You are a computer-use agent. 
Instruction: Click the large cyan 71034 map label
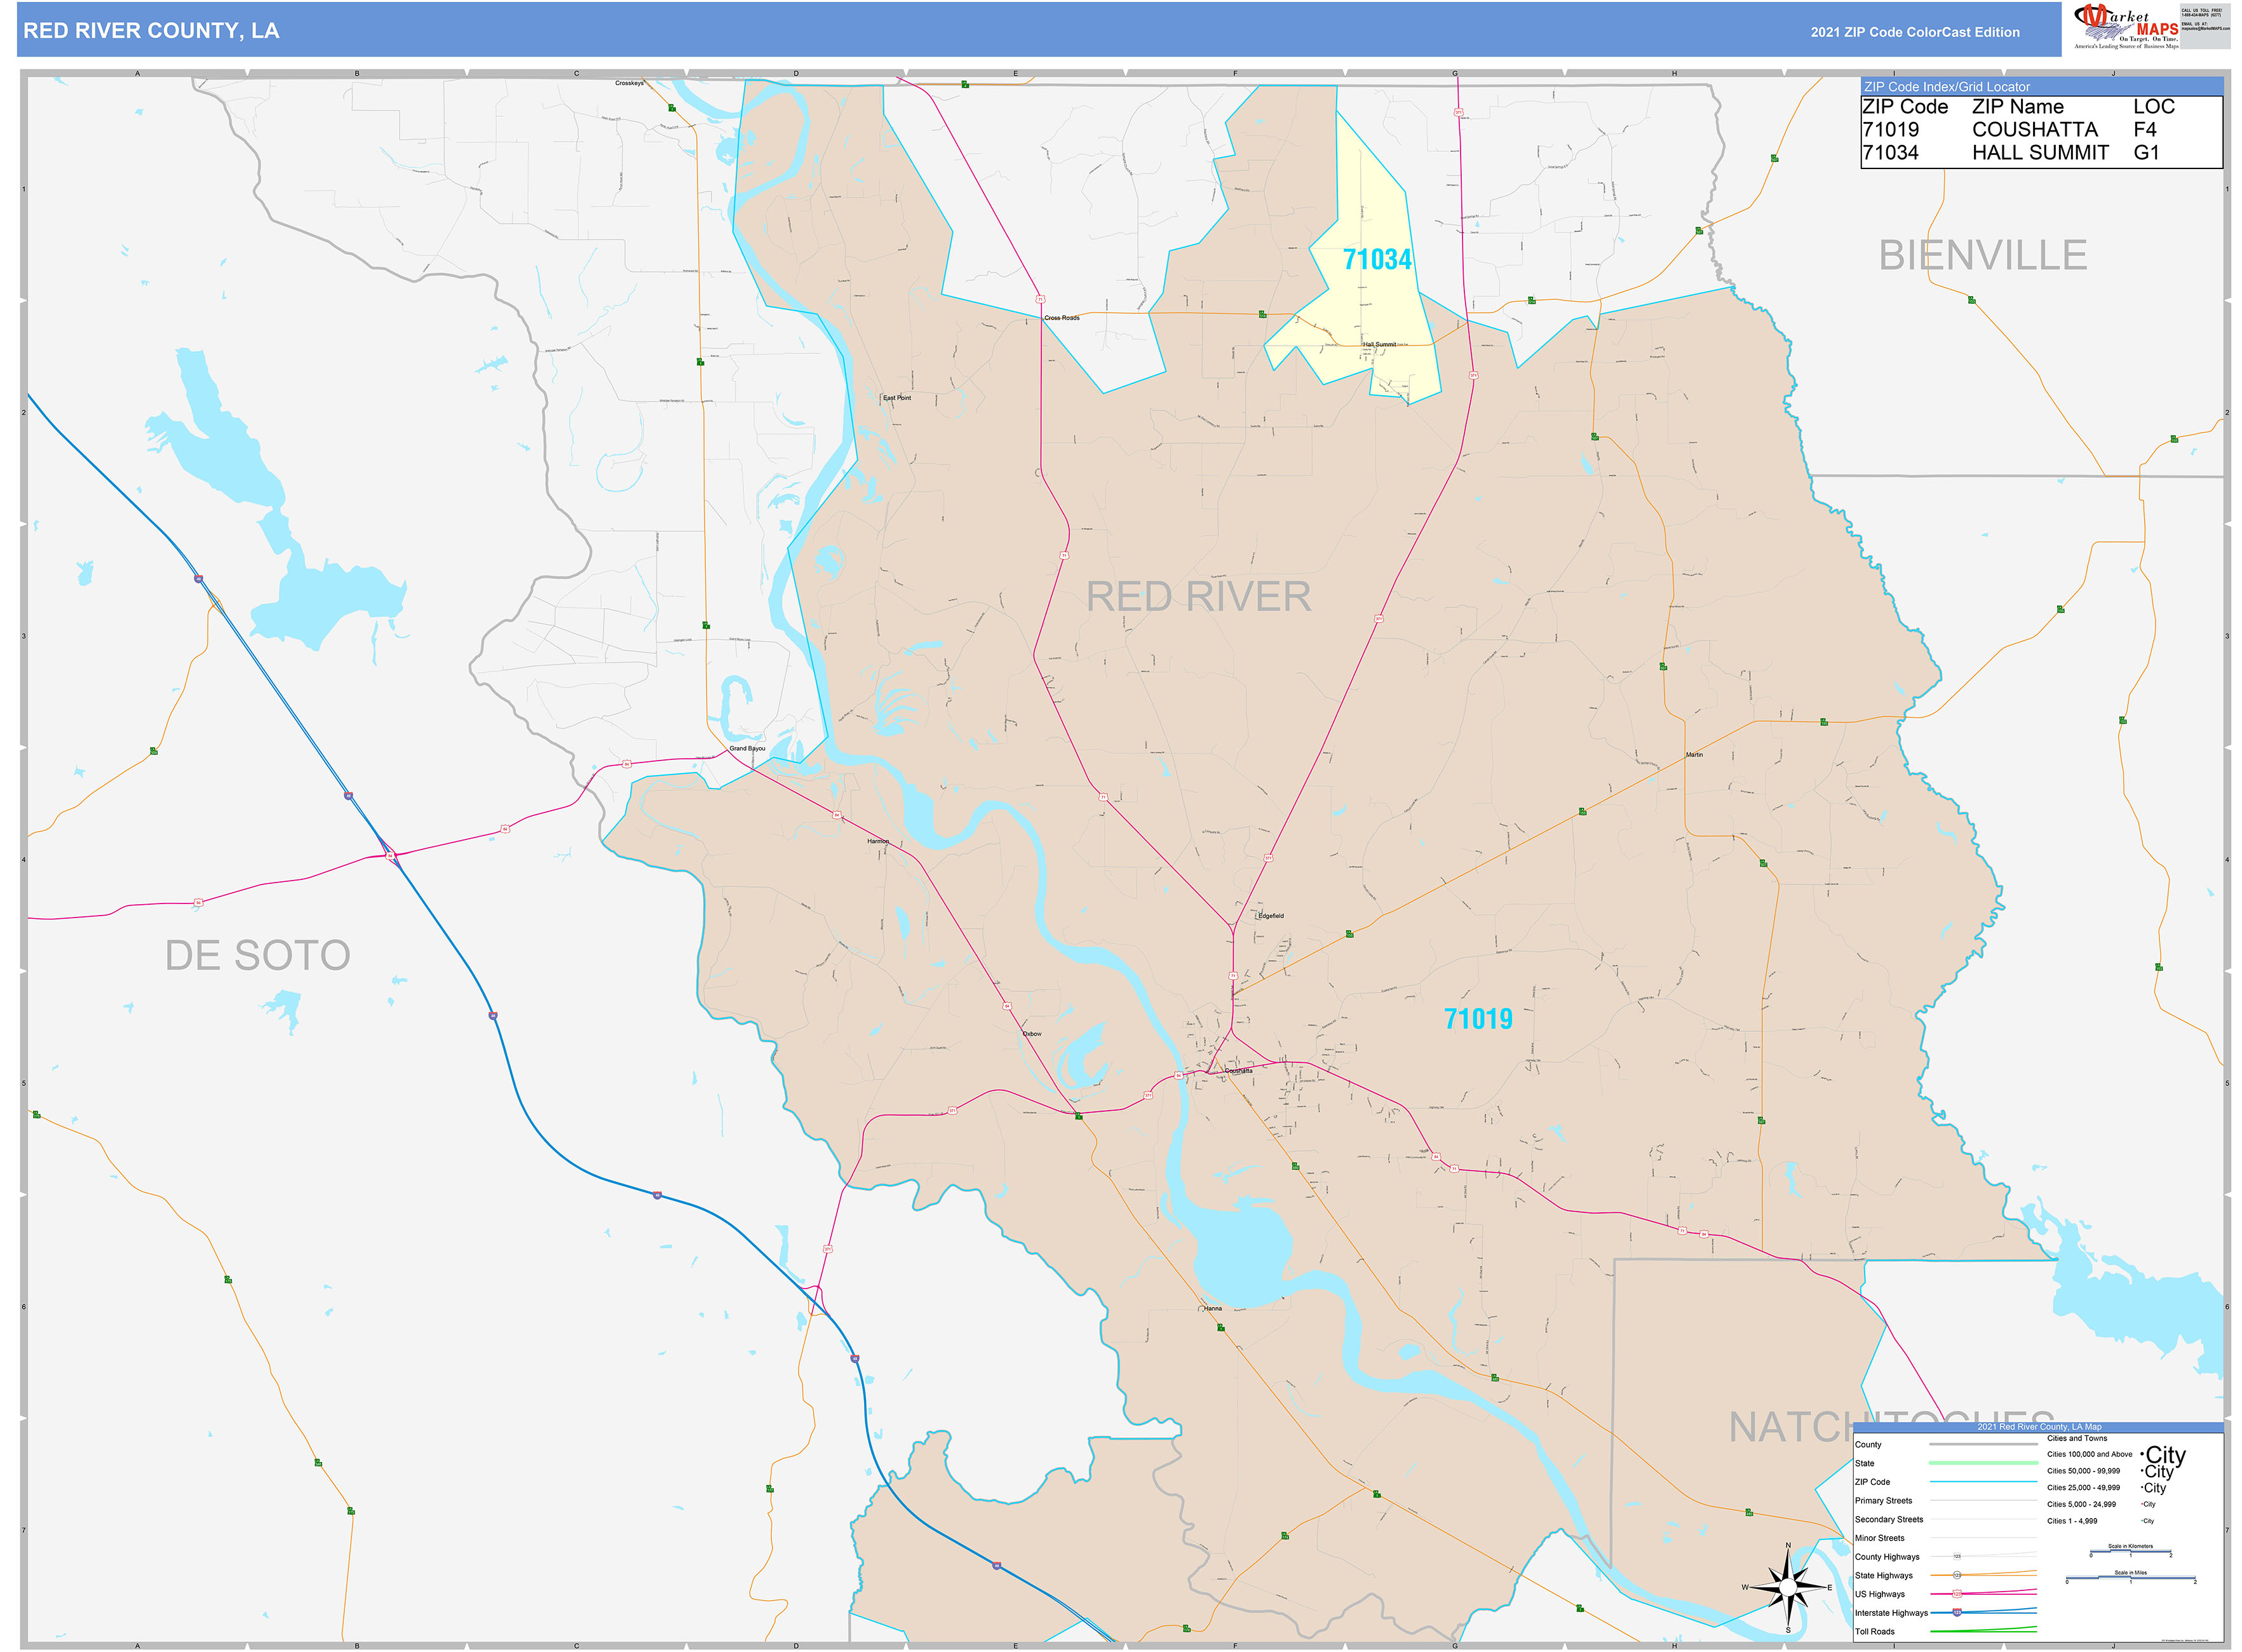(x=1377, y=260)
